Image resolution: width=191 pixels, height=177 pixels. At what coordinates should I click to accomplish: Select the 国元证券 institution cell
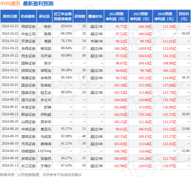[x=28, y=100]
